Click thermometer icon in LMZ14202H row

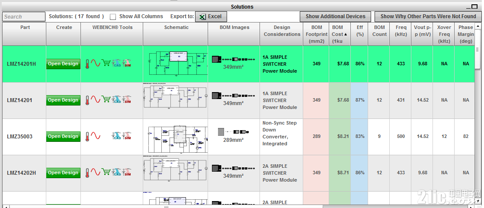(87, 173)
